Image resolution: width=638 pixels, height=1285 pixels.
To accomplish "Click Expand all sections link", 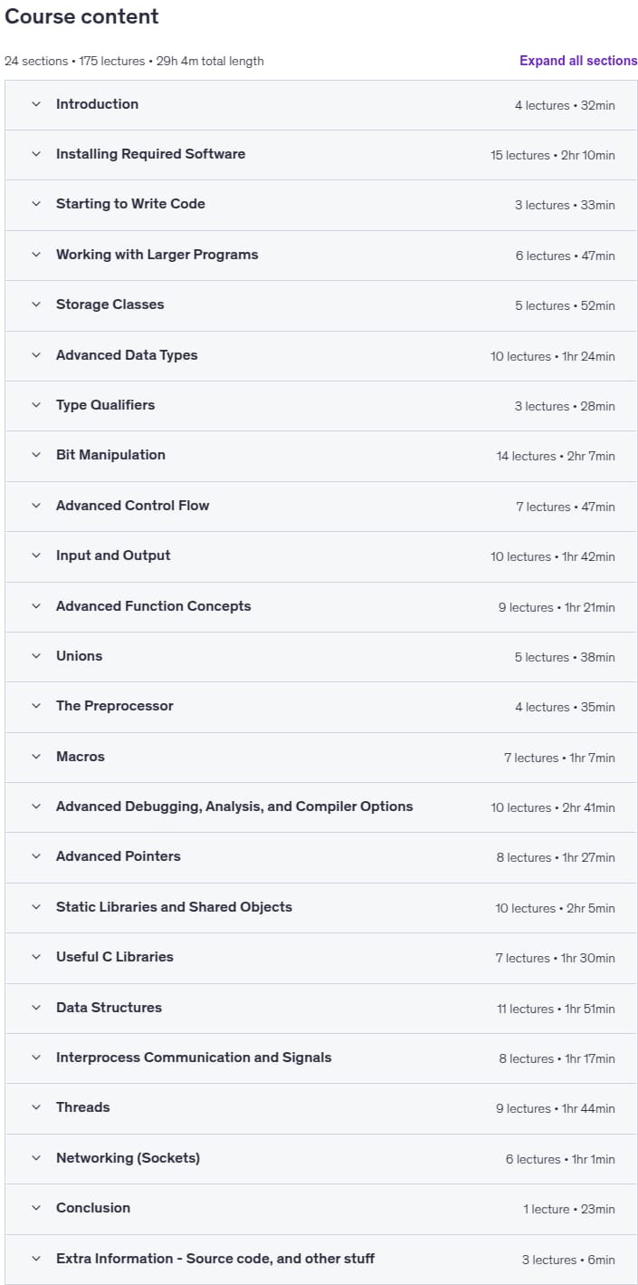I will 578,61.
